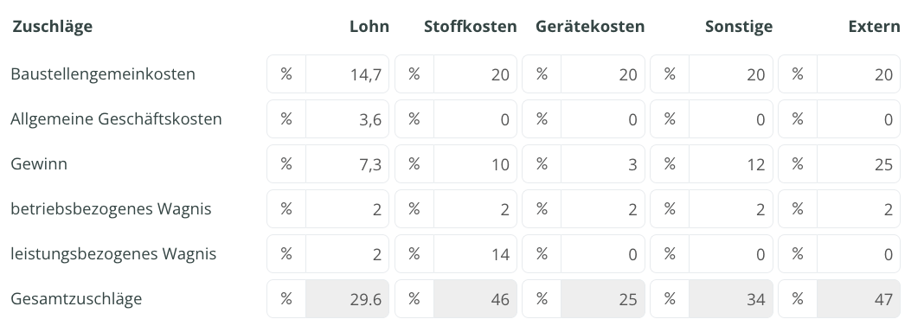924x332 pixels.
Task: Edit Lohn field for betriebsbezogenes Wagnis
Action: 347,209
